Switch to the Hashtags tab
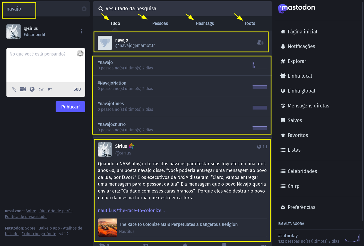This screenshot has width=364, height=246. pos(205,23)
